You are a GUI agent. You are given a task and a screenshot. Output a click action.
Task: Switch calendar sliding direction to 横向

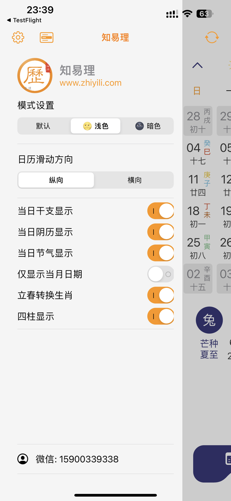pos(134,180)
